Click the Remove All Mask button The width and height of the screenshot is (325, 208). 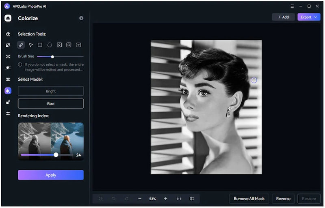tap(249, 199)
